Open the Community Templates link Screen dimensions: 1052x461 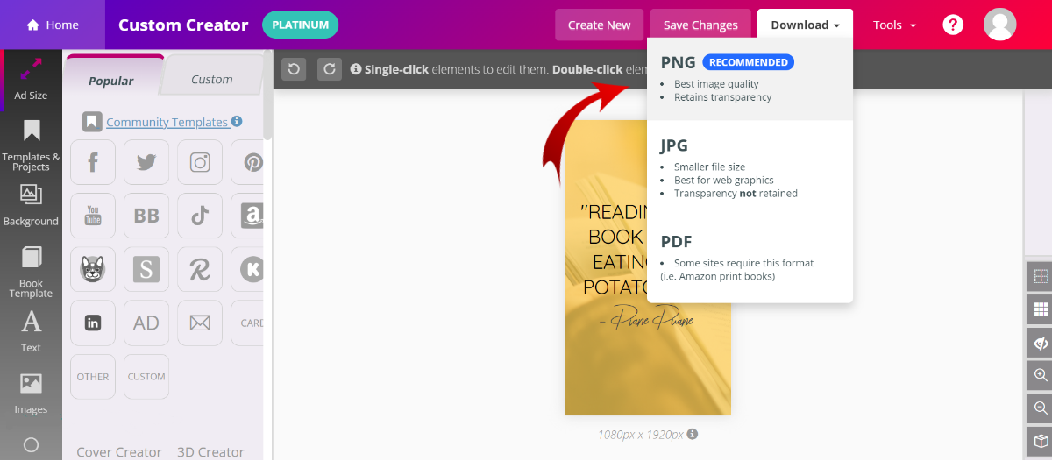(167, 122)
